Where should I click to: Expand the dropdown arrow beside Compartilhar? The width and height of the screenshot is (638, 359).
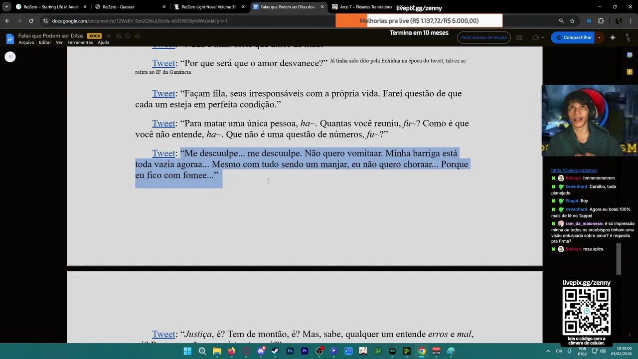(600, 37)
